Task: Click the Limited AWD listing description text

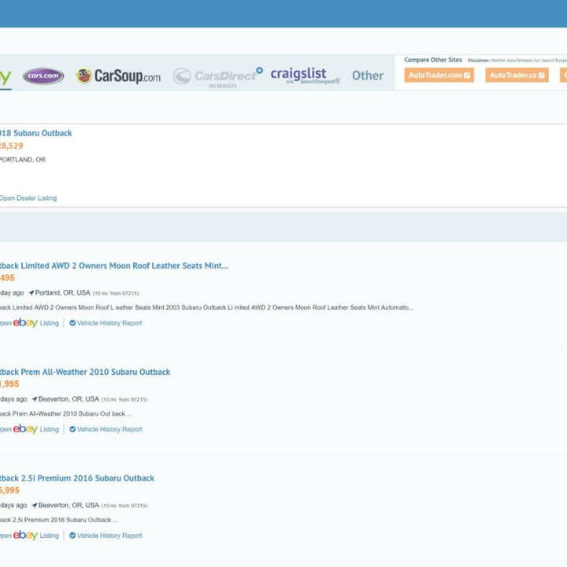Action: (x=206, y=308)
